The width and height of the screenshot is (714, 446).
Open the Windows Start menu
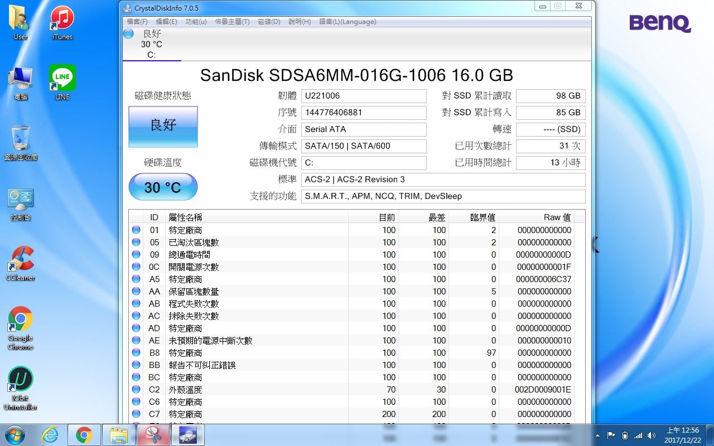(x=14, y=435)
